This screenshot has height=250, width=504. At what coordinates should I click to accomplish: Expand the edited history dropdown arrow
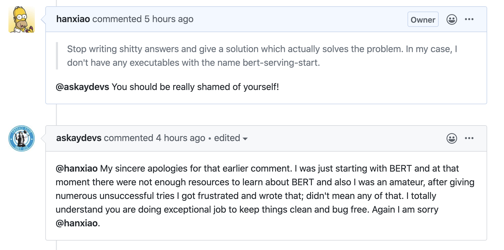tap(245, 139)
